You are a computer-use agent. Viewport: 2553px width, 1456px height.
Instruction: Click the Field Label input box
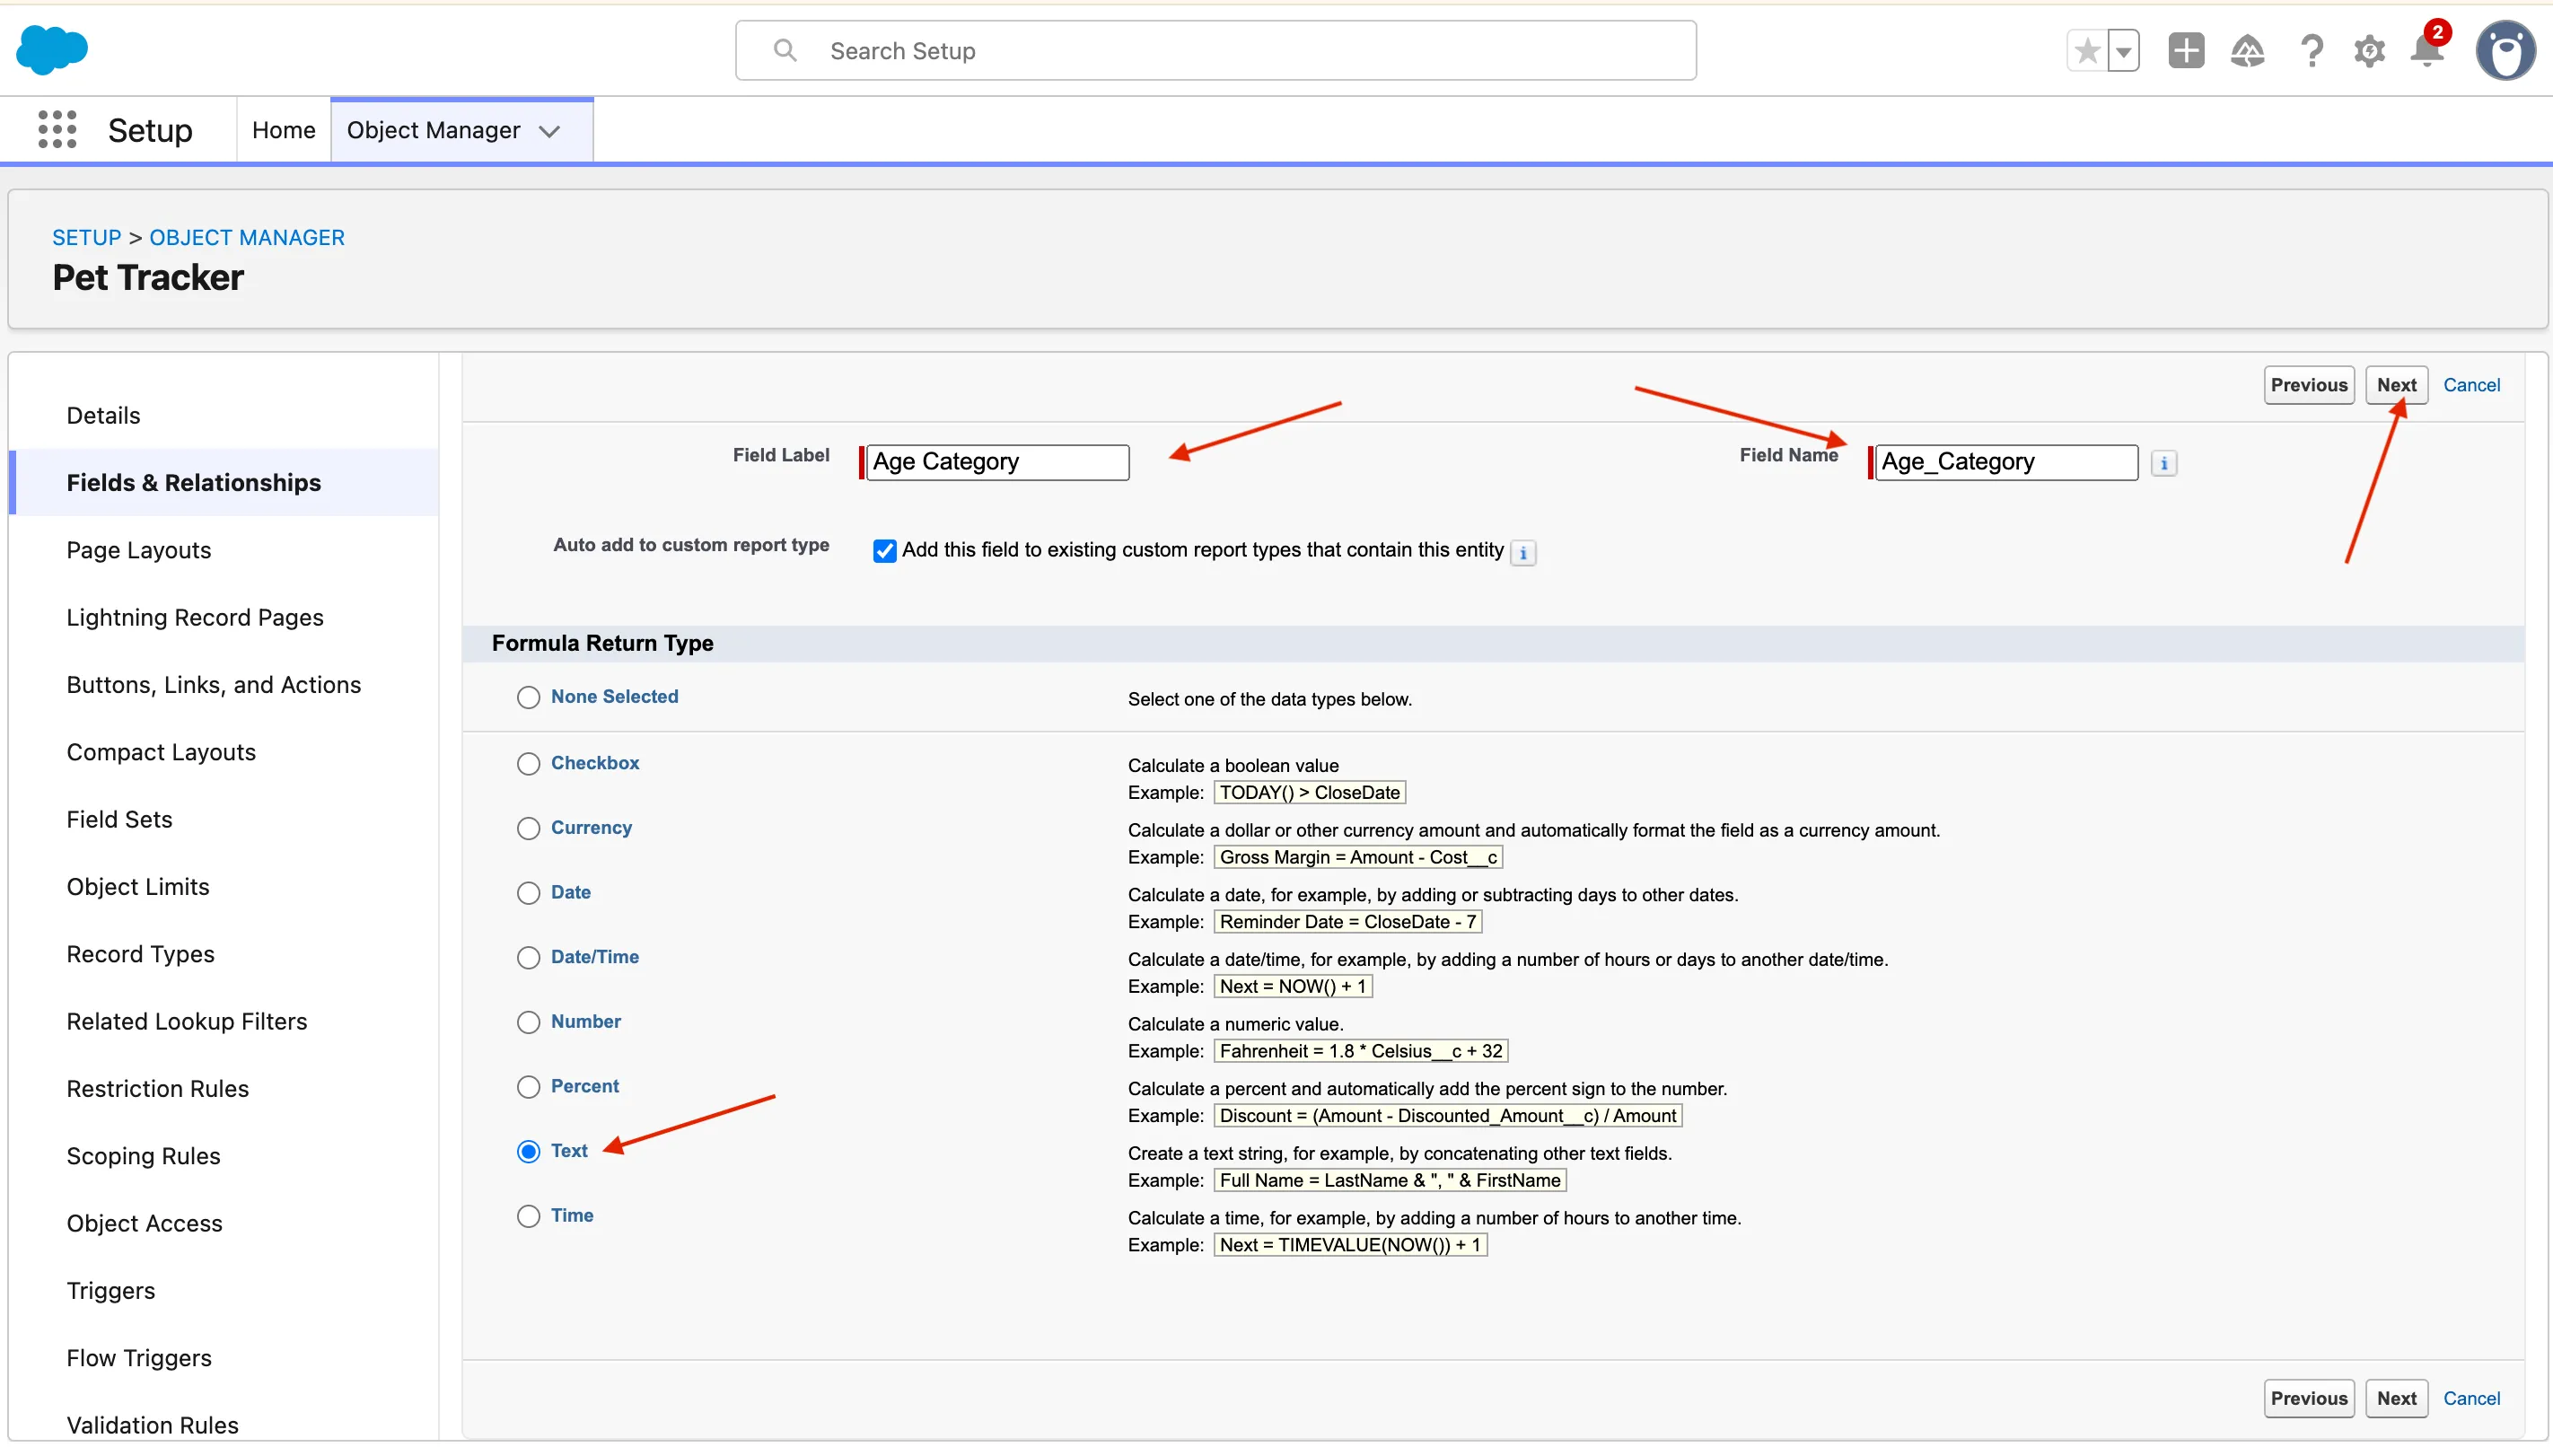997,462
